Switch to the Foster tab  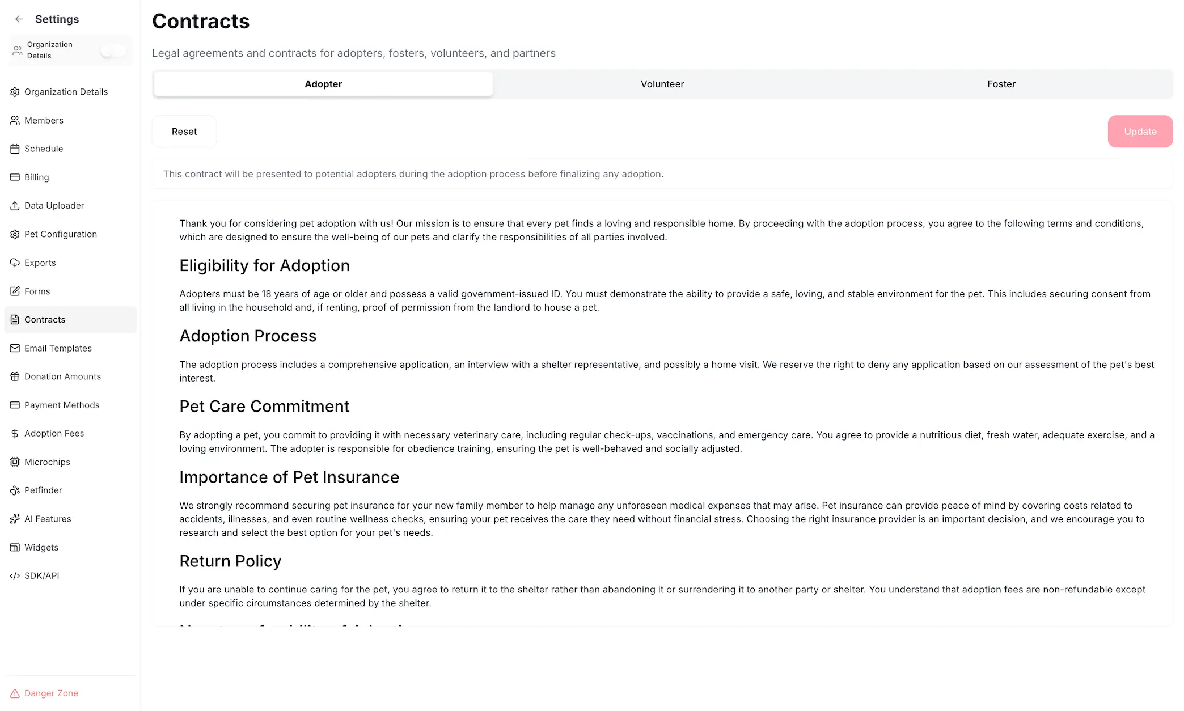point(1001,84)
